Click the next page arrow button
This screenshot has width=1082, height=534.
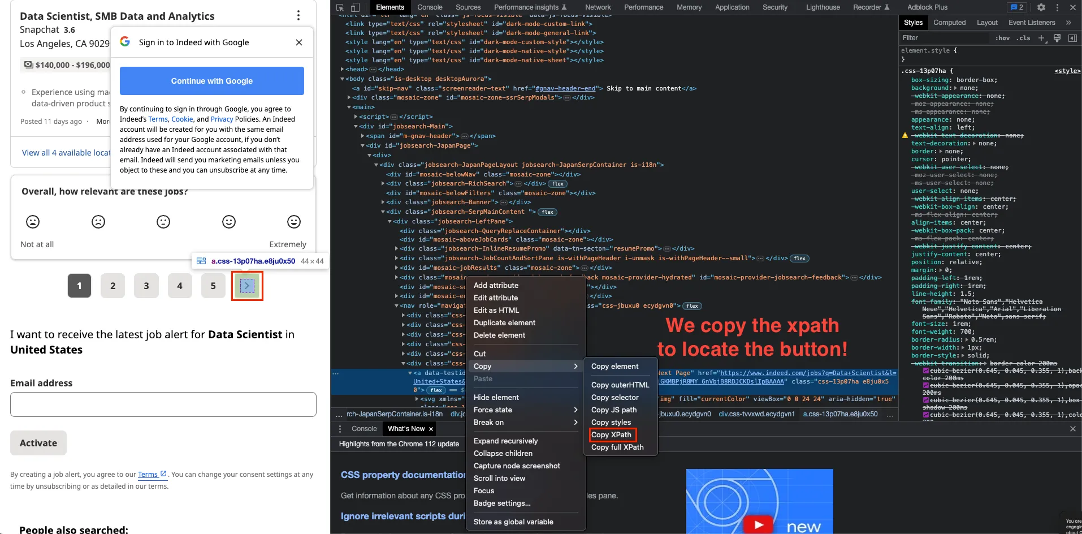click(x=247, y=286)
